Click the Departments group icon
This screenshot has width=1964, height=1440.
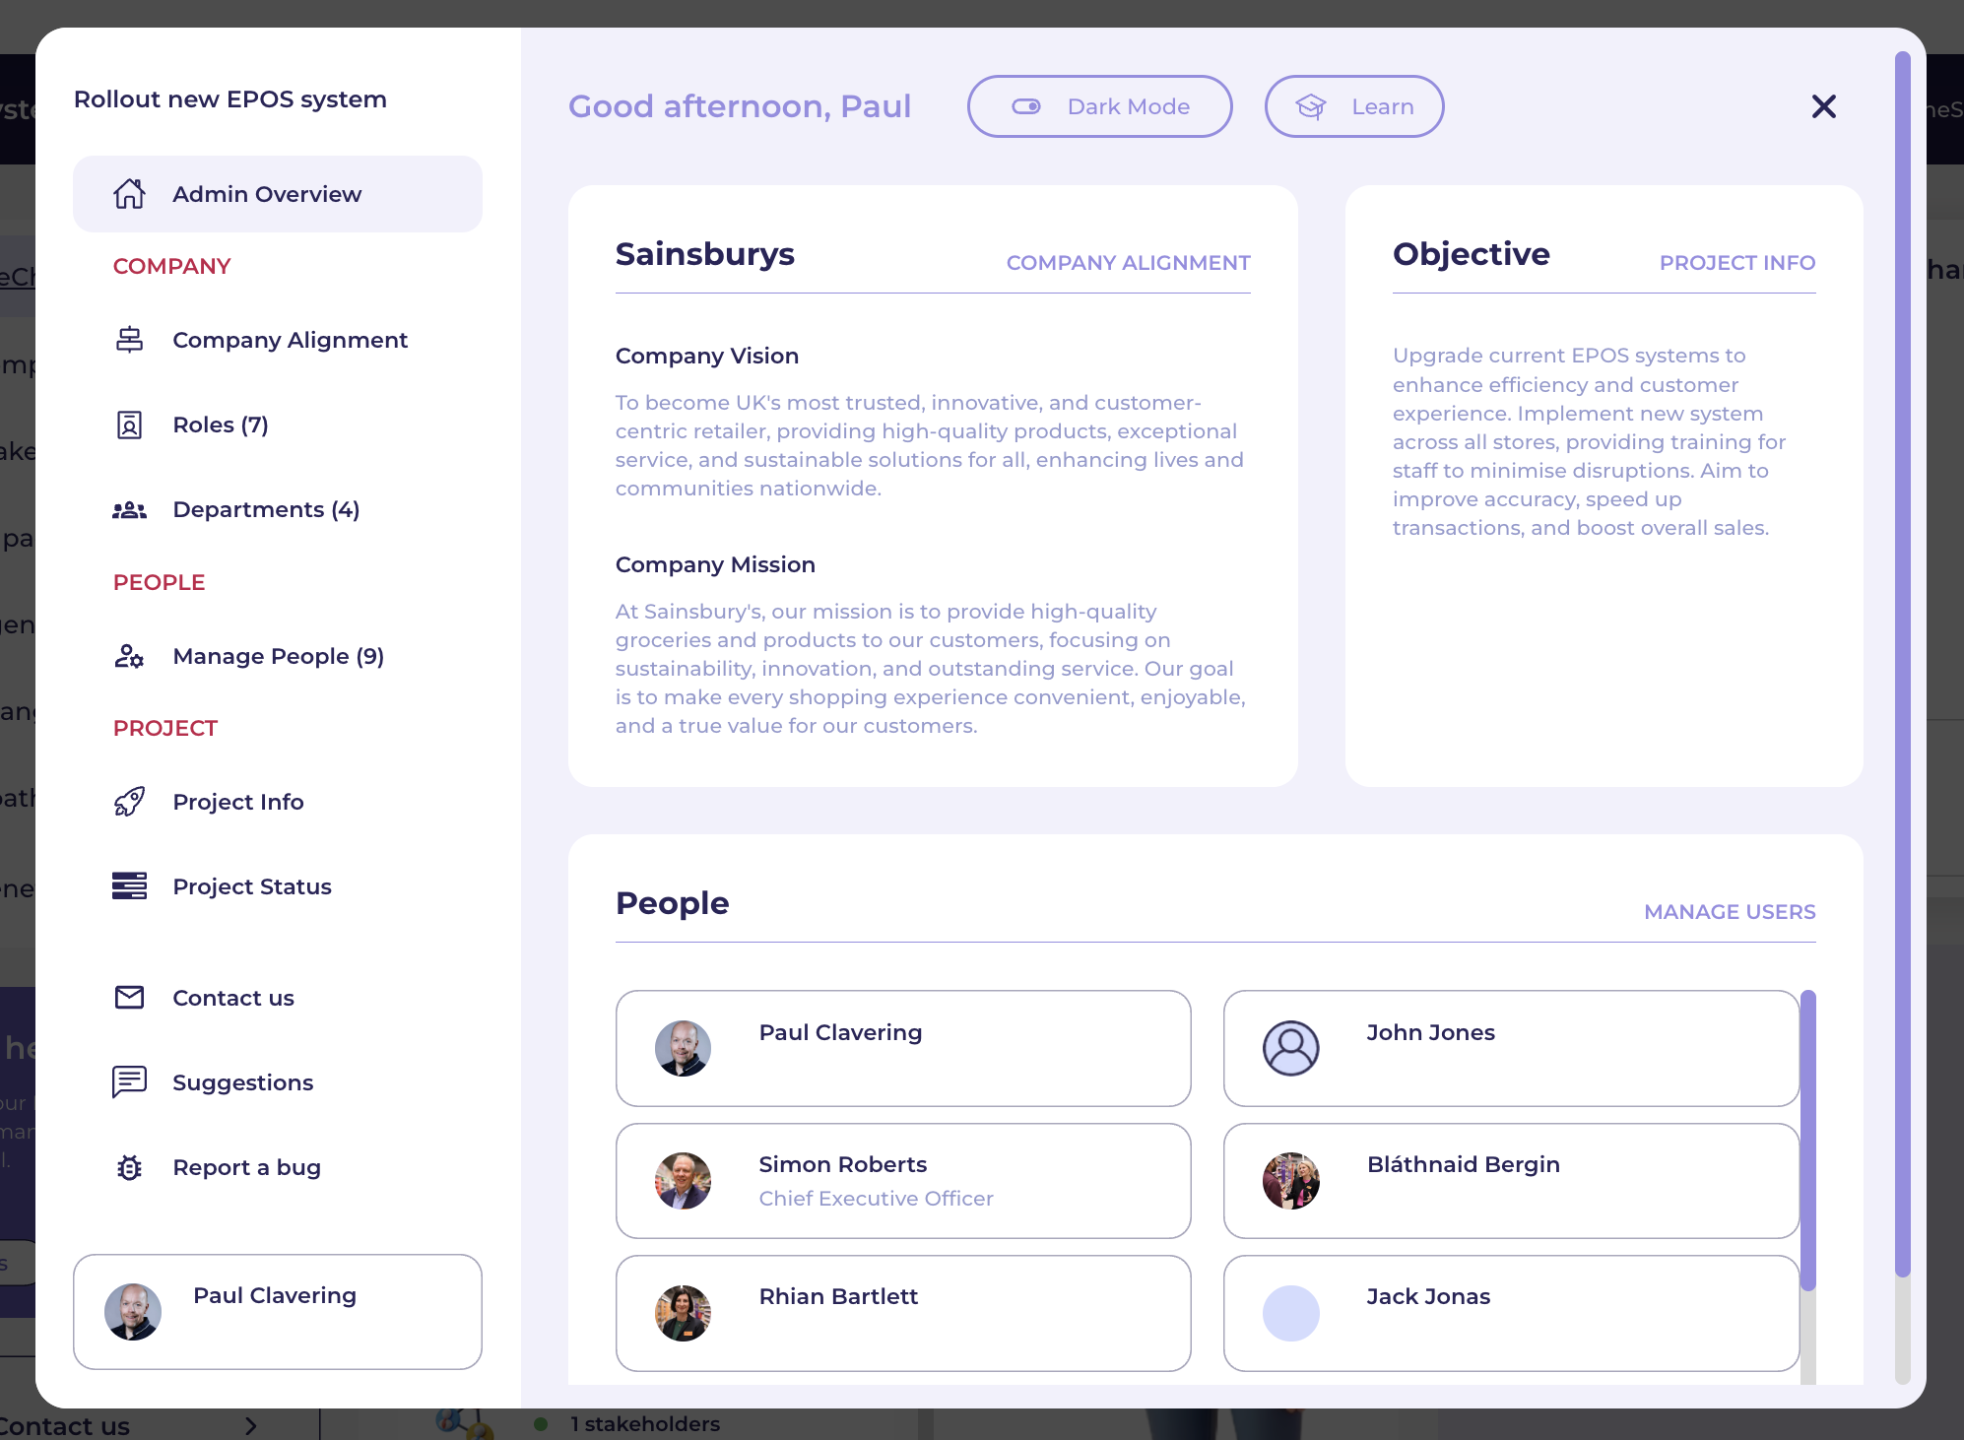(x=129, y=509)
